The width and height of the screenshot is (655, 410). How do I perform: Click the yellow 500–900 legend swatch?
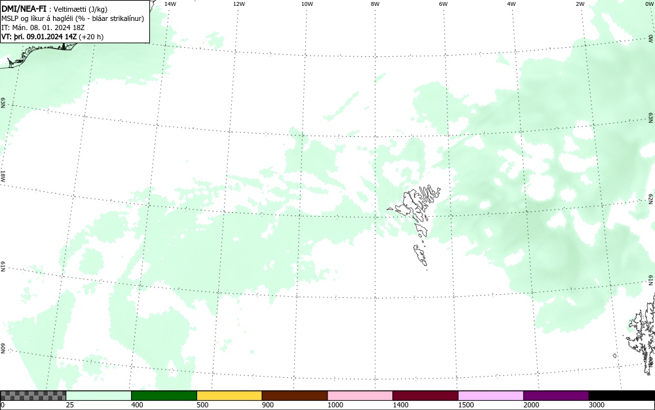(229, 396)
